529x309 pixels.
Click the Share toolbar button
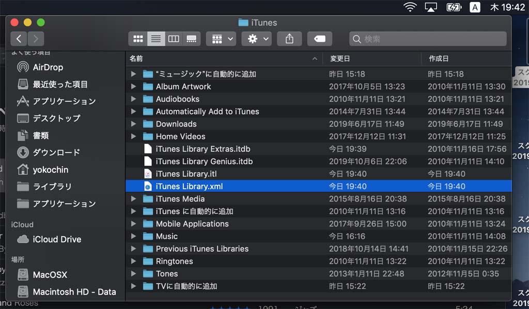click(289, 39)
